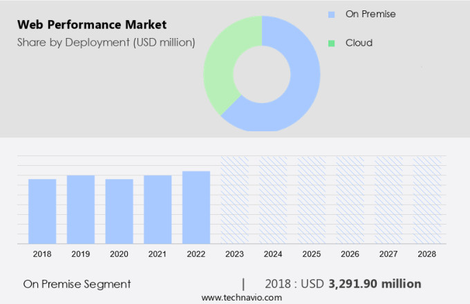Select the hatched forecast bar for 2025
Screen dimensions: 470x304
tap(312, 199)
